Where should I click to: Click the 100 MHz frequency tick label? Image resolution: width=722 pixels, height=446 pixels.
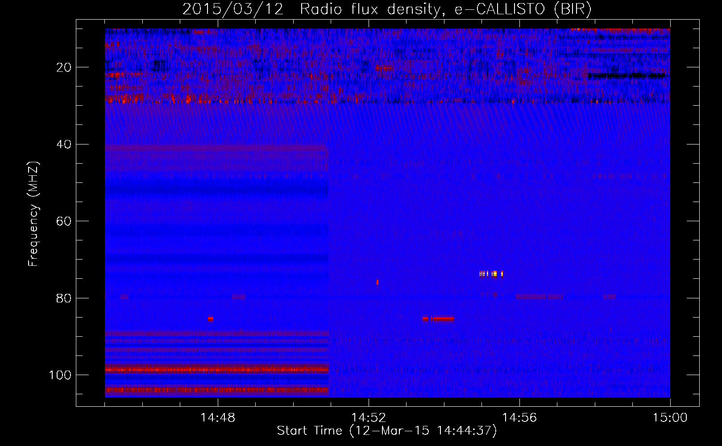[60, 375]
